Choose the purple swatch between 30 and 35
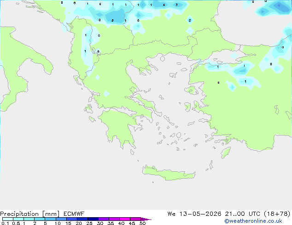 coord(104,219)
